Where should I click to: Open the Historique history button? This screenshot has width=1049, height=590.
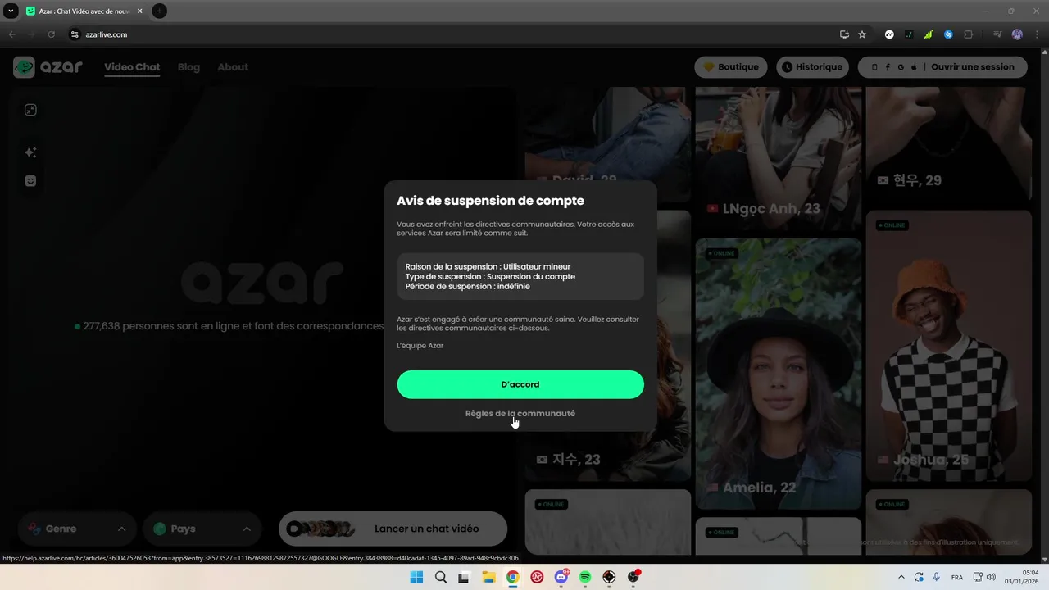coord(811,67)
